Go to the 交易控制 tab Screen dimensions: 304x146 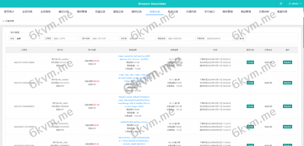pos(264,12)
